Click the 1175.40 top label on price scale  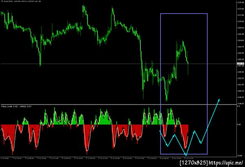pos(241,2)
